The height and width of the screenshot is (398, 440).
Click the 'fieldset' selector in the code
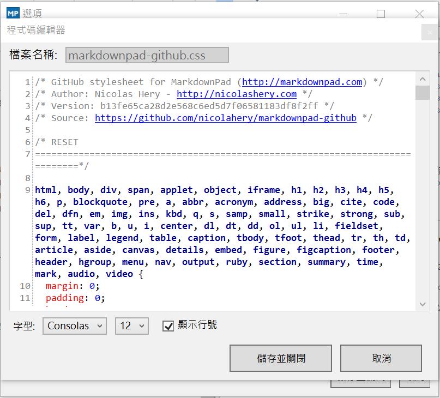tap(357, 226)
